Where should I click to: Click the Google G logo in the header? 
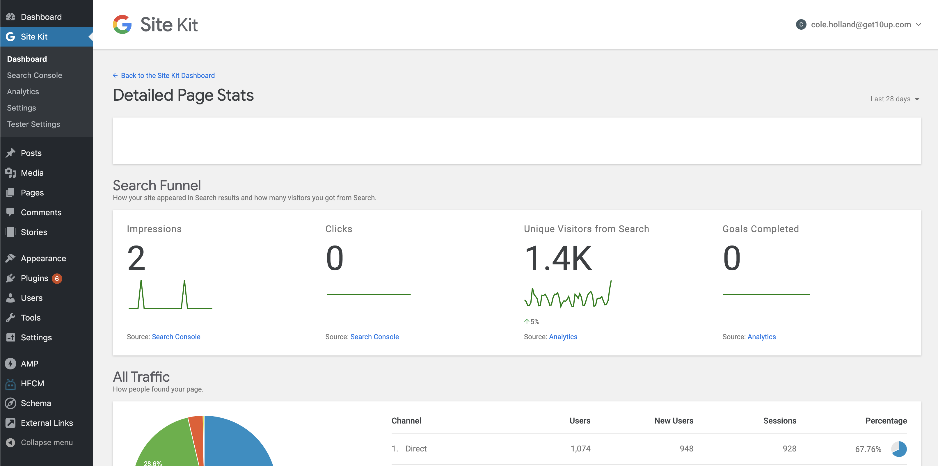pyautogui.click(x=122, y=24)
